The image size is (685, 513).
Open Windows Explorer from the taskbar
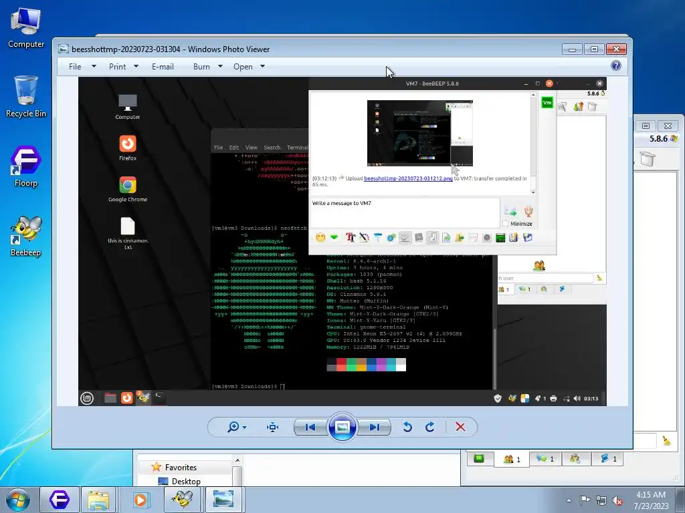point(99,500)
